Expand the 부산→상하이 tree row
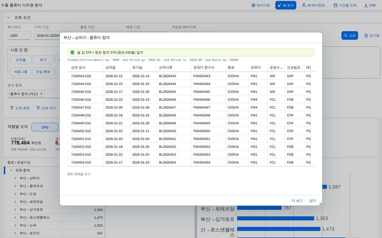 (x=15, y=178)
